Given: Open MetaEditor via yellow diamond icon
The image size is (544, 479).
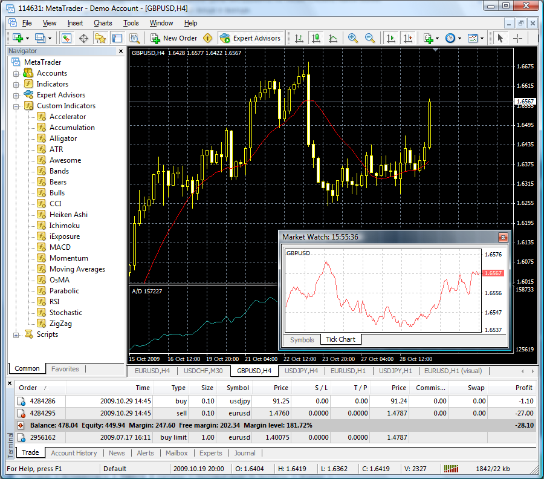Looking at the screenshot, I should point(207,38).
